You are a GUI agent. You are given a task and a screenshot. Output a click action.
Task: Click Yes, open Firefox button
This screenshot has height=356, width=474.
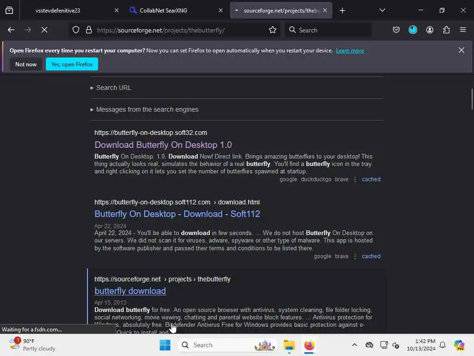(72, 64)
